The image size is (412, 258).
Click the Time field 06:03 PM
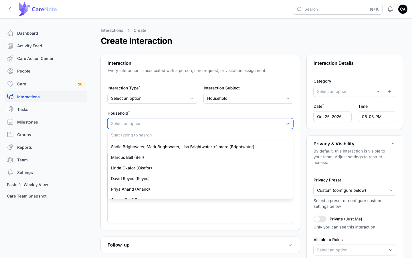tap(377, 117)
